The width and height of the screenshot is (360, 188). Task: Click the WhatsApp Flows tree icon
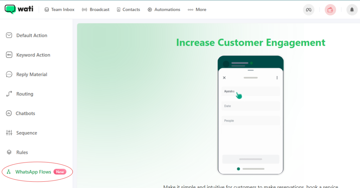tap(9, 172)
